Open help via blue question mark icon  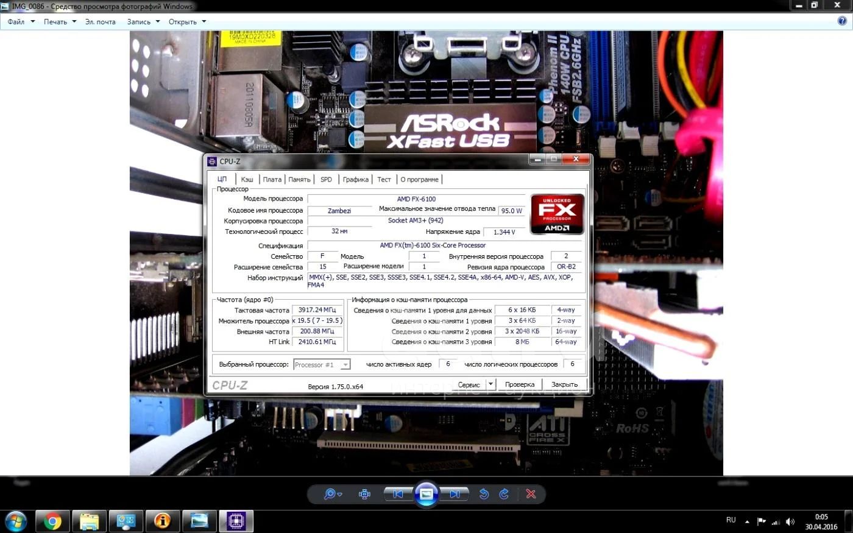click(x=842, y=21)
